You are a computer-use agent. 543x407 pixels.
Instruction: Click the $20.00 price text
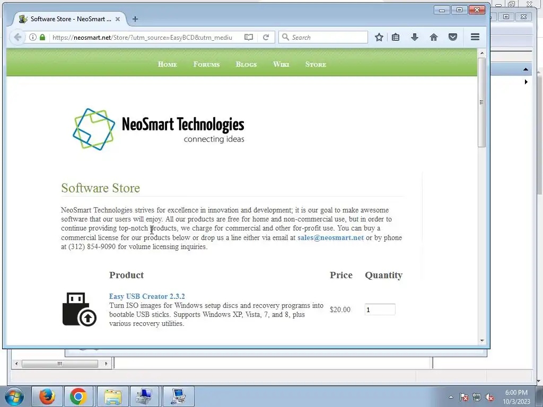tap(340, 309)
